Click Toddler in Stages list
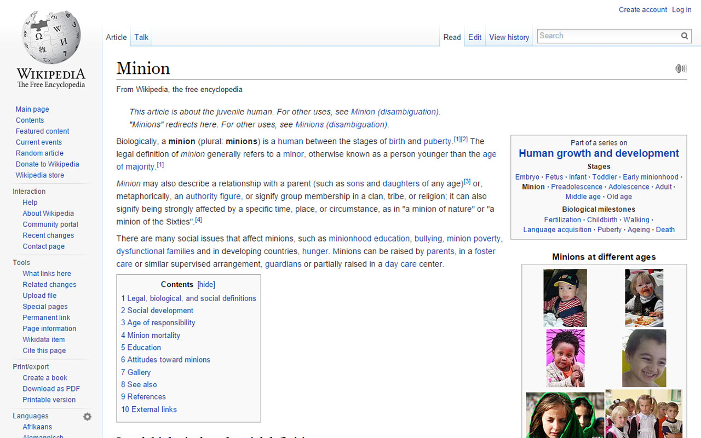 (x=605, y=177)
